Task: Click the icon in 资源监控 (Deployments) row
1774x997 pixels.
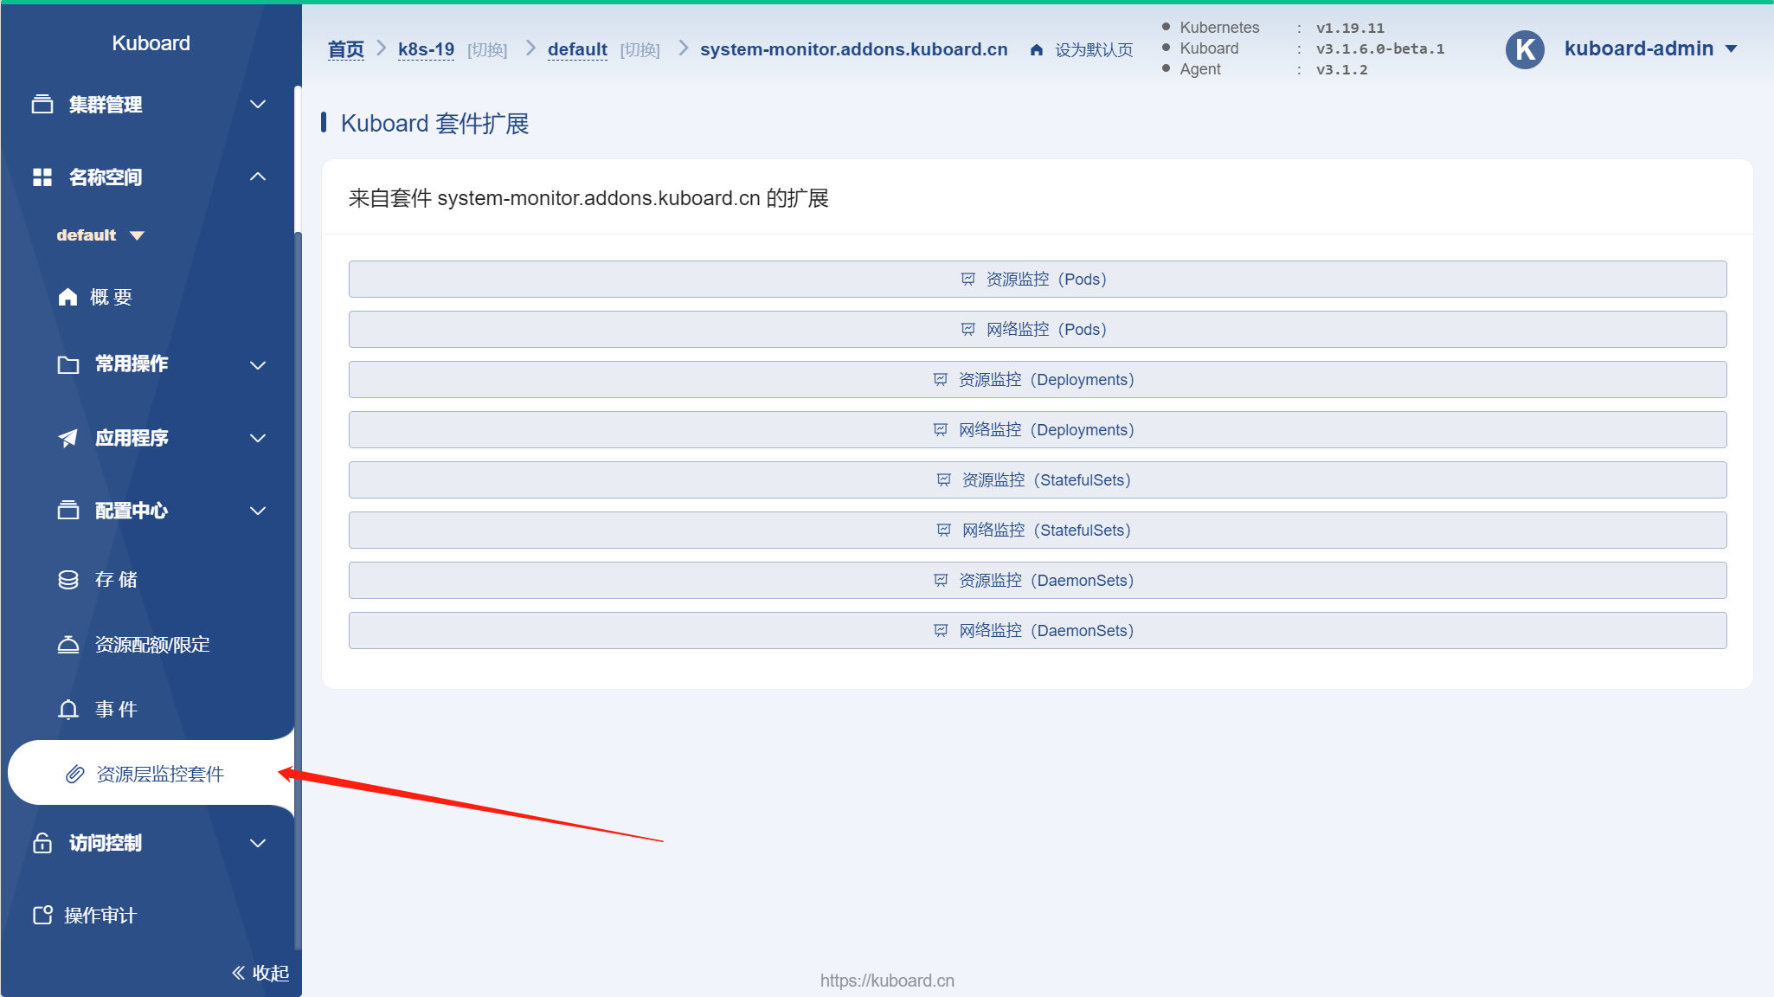Action: tap(941, 379)
